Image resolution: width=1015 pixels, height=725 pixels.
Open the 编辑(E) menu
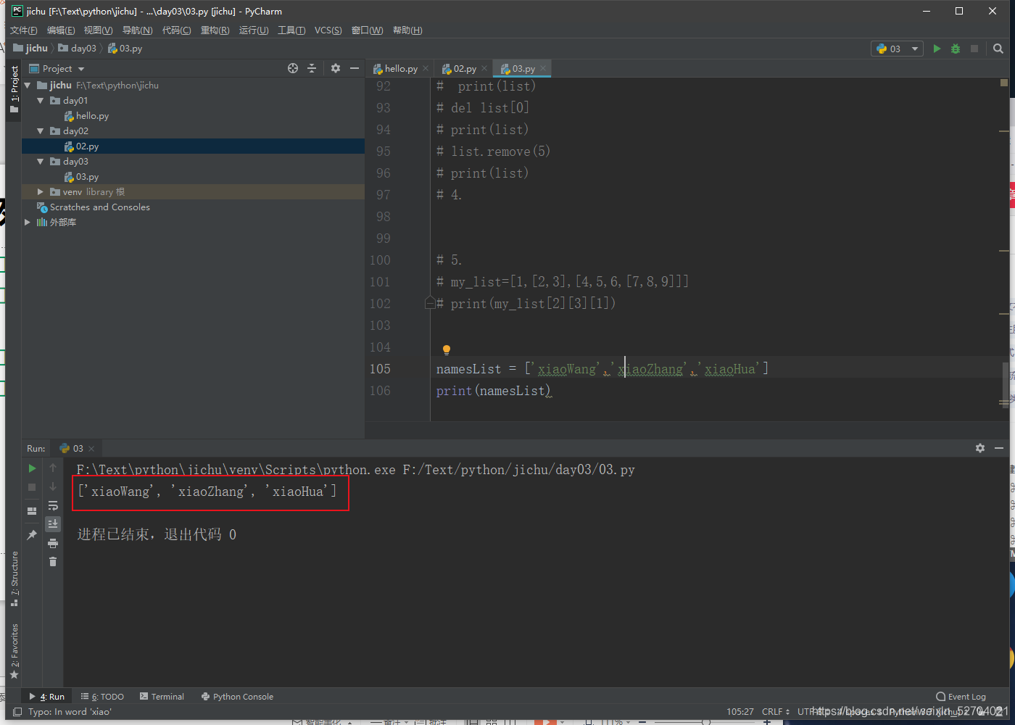[61, 30]
